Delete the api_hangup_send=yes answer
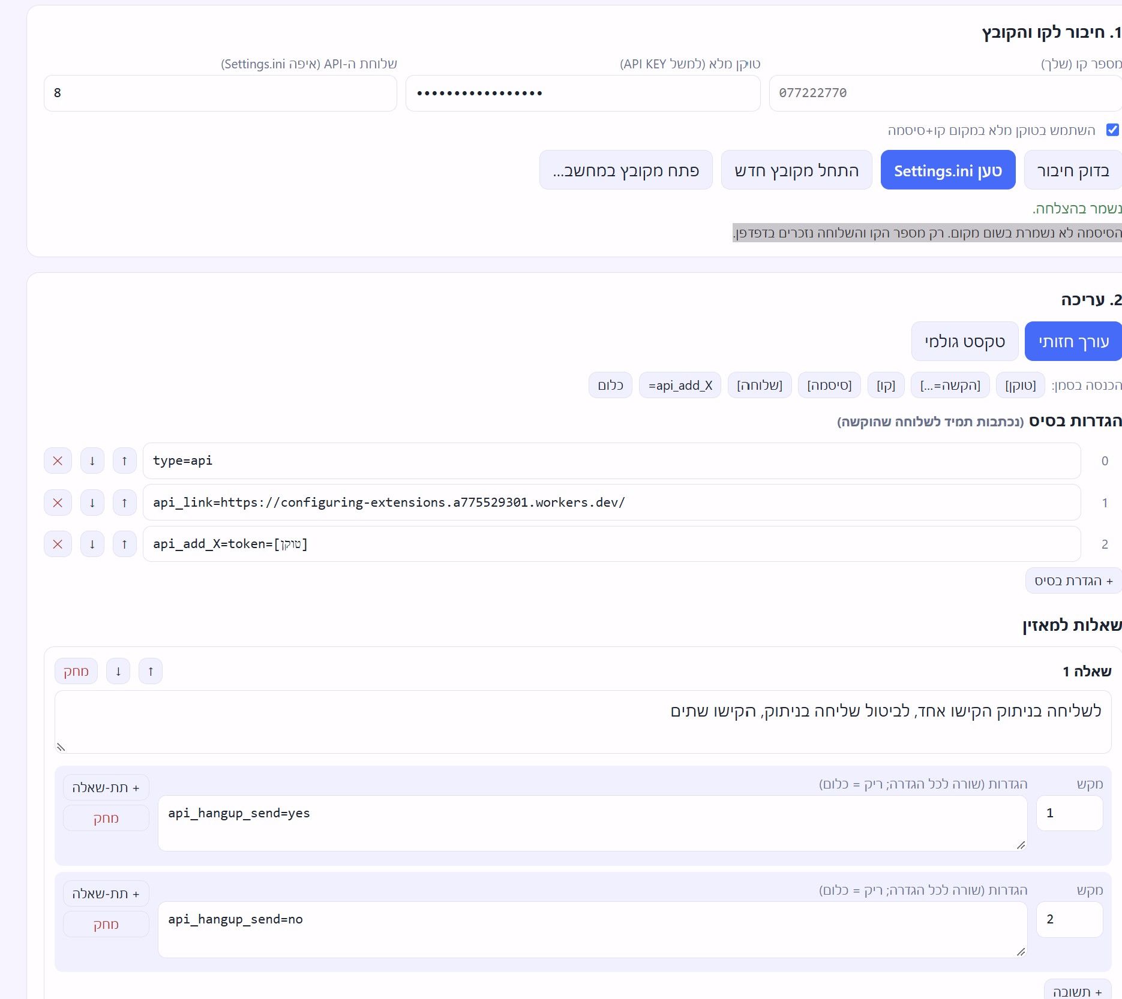The height and width of the screenshot is (999, 1122). (106, 818)
